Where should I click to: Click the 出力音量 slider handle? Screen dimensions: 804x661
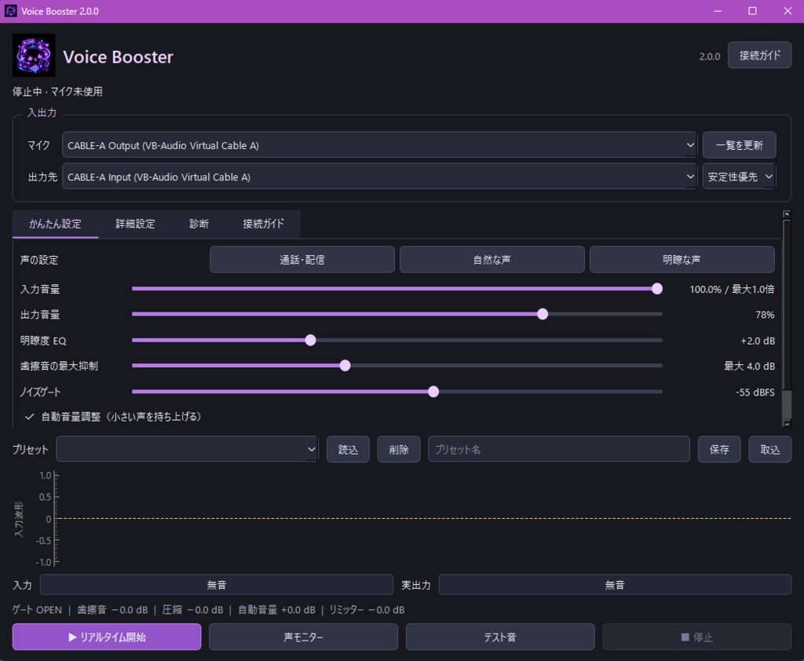click(x=543, y=314)
